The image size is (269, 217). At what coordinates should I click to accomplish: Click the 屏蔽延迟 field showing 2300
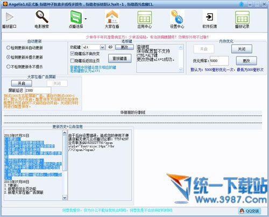pyautogui.click(x=38, y=90)
